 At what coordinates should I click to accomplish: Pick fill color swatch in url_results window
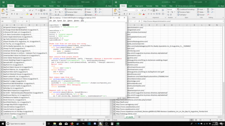click(139, 14)
